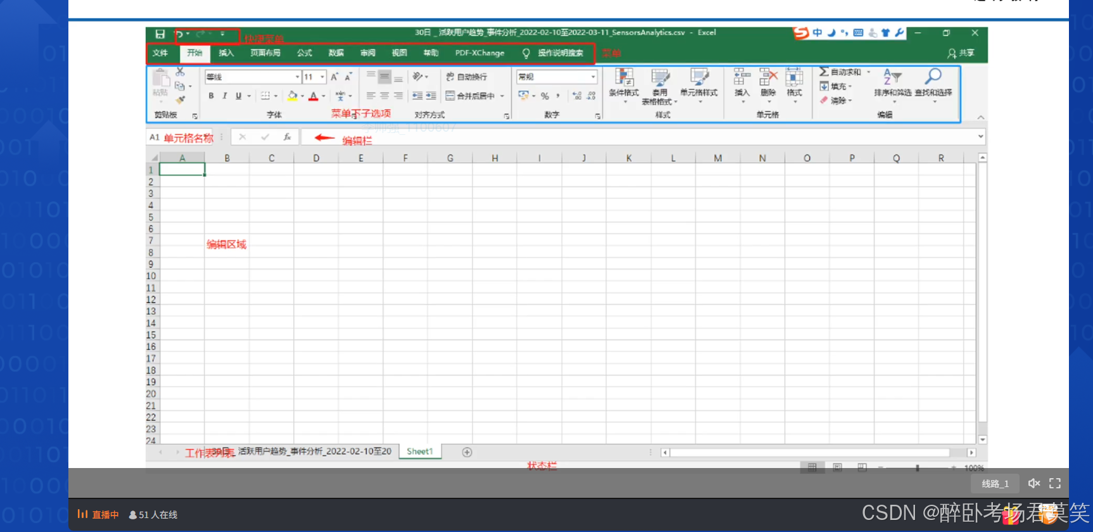1093x532 pixels.
Task: Click the Undo arrow icon
Action: (179, 34)
